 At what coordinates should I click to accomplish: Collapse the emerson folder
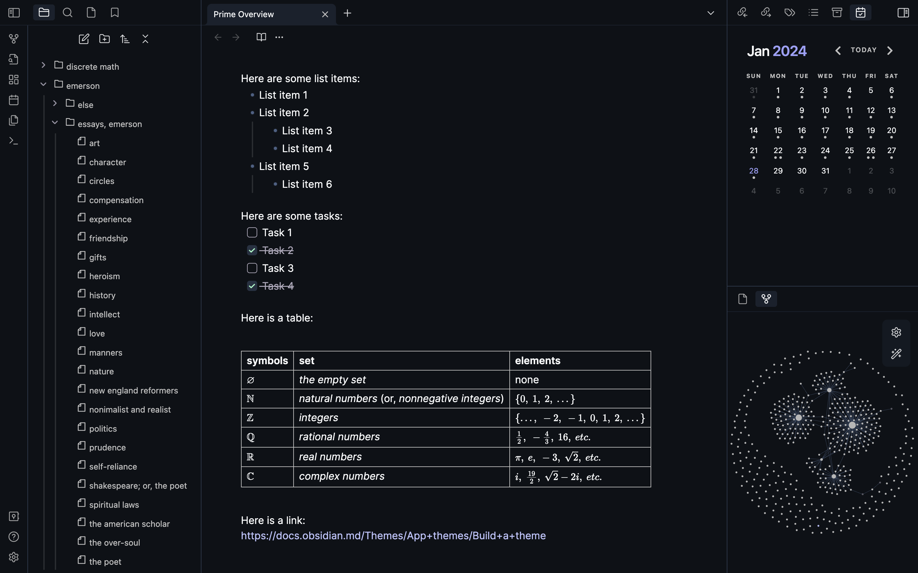(43, 84)
